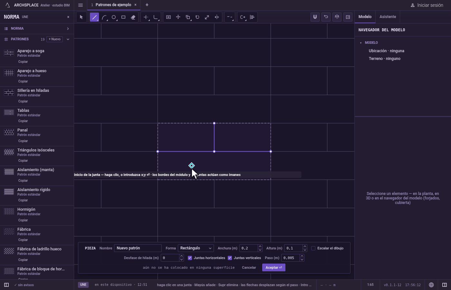451x290 pixels.
Task: Select Terreno · ninguno in navigator
Action: click(x=385, y=59)
